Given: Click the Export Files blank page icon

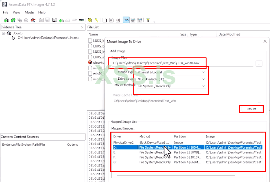Looking at the screenshot, I should [x=105, y=20].
